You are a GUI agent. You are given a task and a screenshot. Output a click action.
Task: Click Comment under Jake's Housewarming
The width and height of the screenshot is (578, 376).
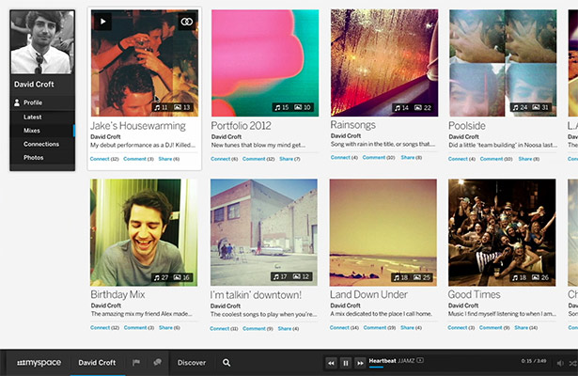point(134,159)
